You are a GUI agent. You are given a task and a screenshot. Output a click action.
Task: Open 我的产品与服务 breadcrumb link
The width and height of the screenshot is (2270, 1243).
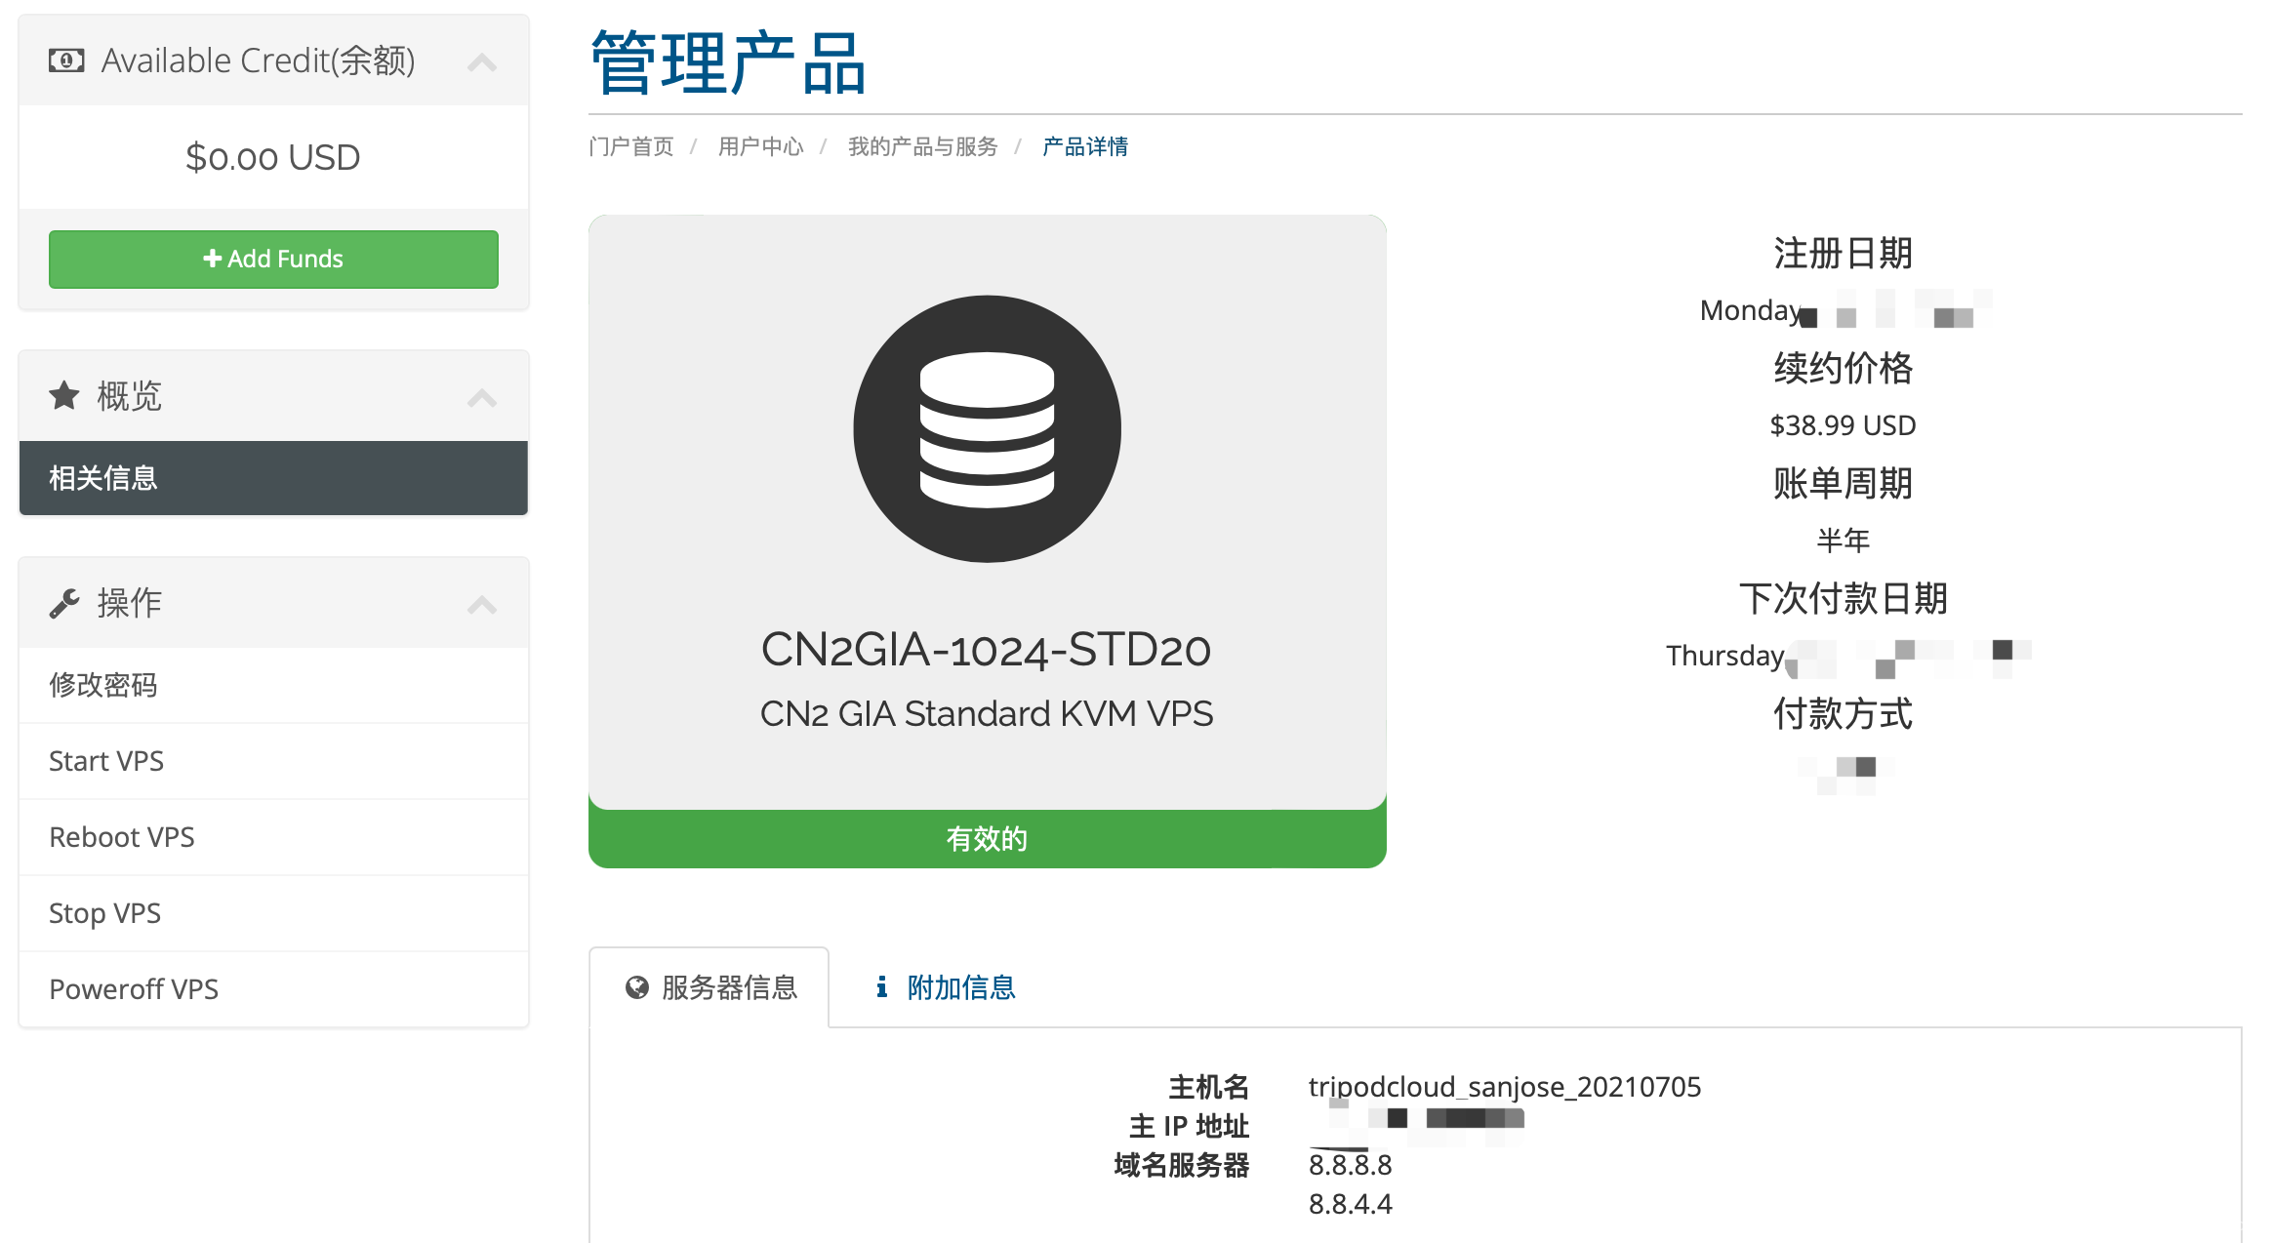[x=921, y=145]
